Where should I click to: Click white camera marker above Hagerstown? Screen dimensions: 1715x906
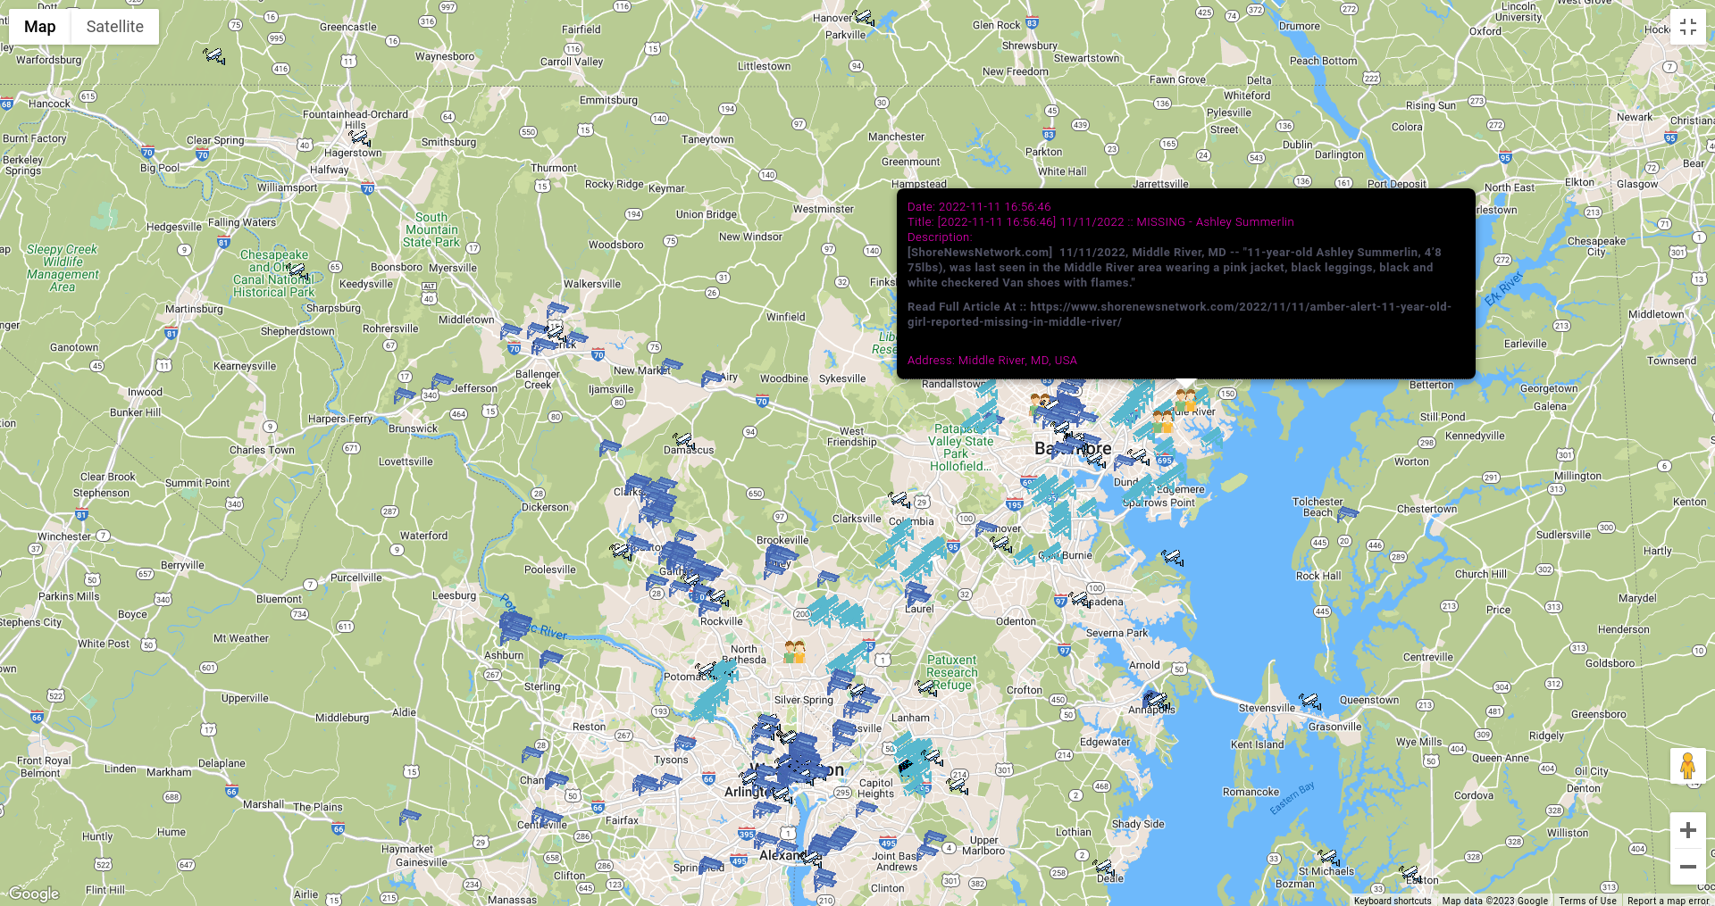359,138
